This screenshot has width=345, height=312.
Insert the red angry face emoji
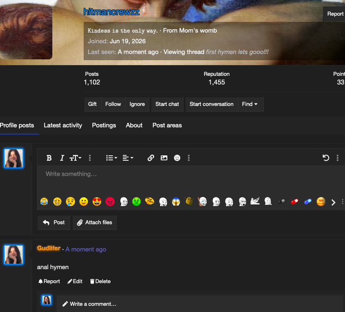click(110, 202)
